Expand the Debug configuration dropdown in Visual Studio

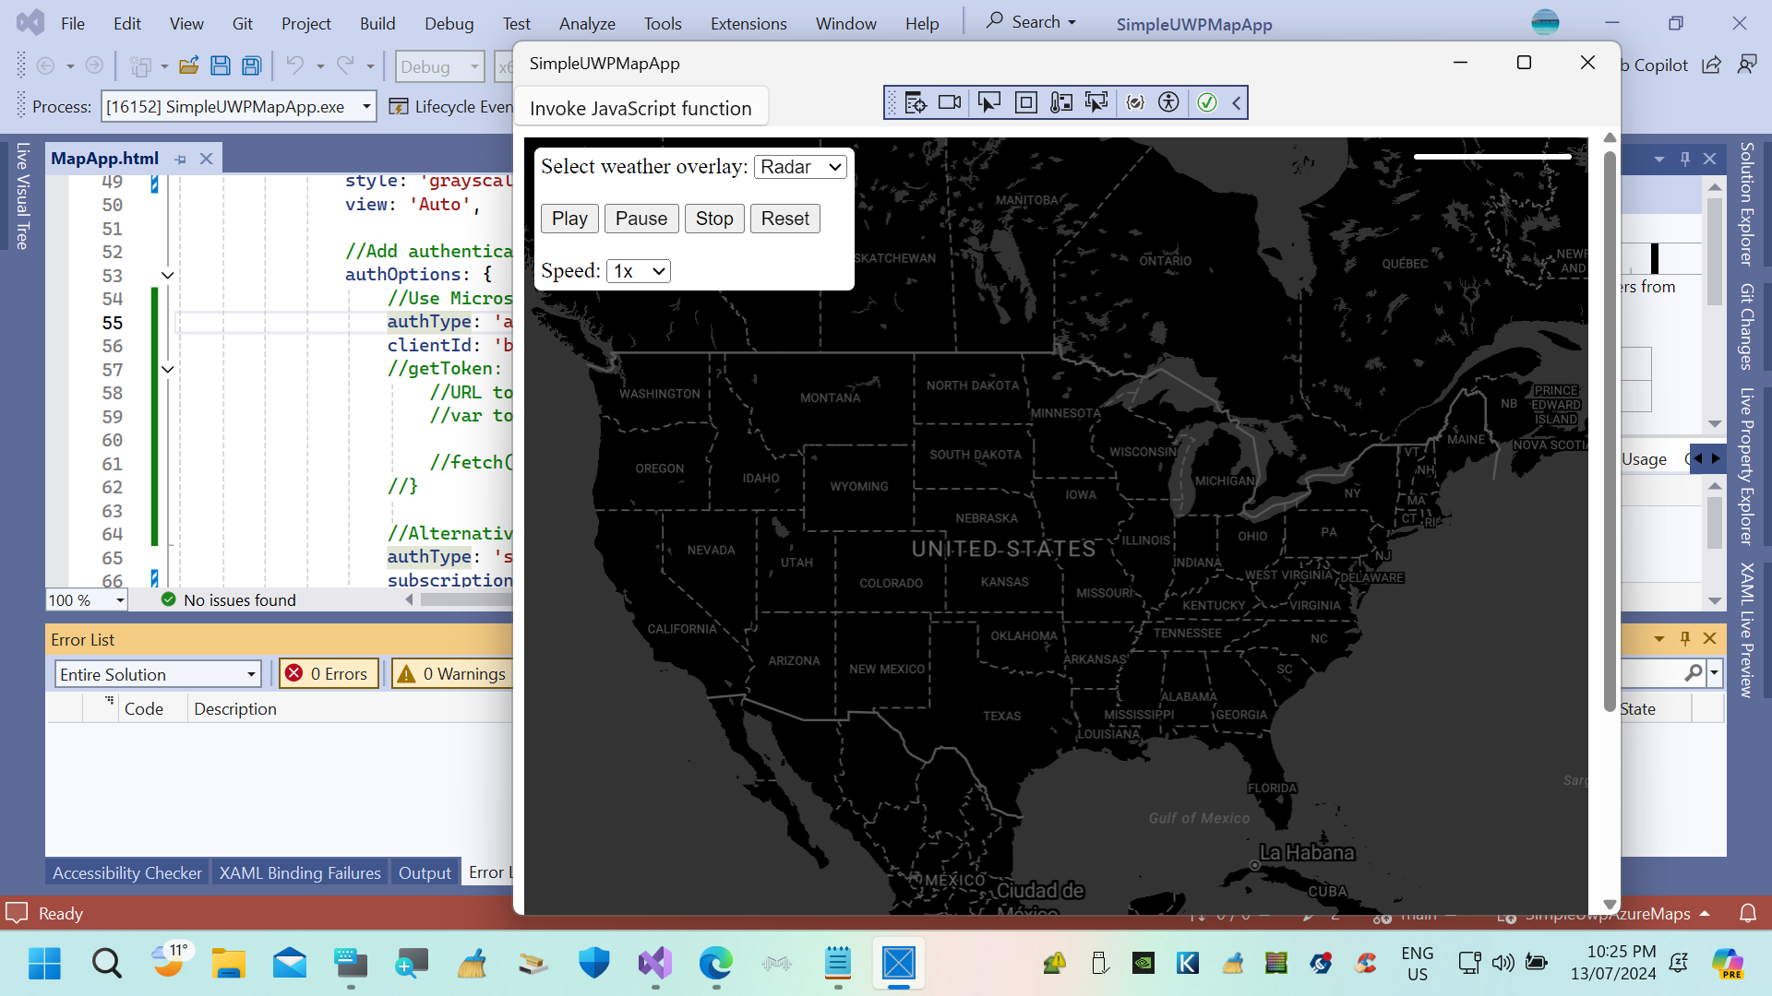coord(474,67)
